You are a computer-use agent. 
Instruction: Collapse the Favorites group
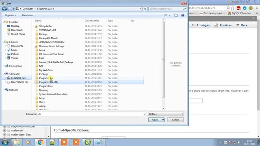pyautogui.click(x=4, y=22)
